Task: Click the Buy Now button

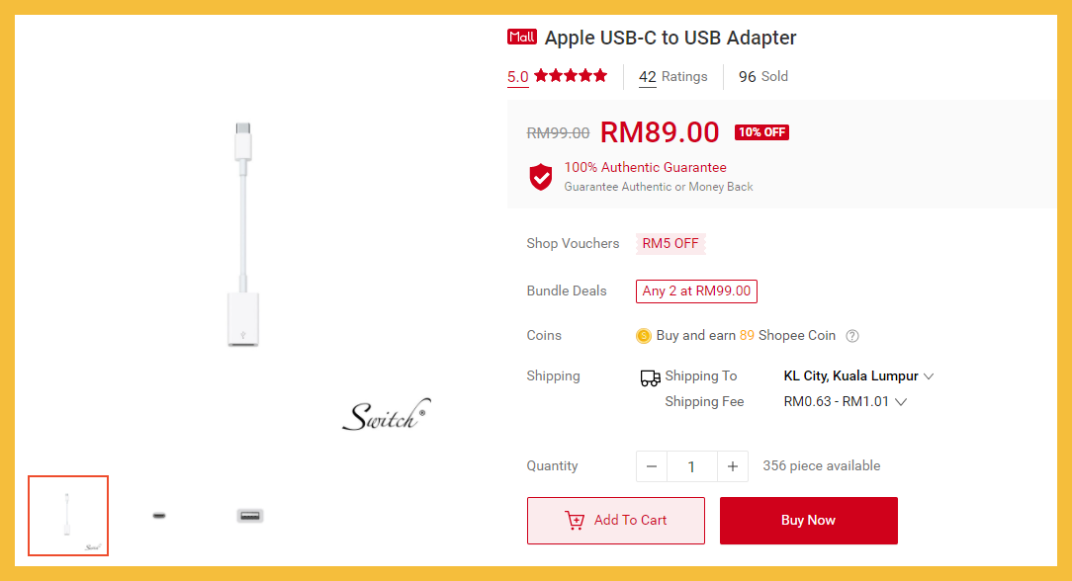Action: 809,521
